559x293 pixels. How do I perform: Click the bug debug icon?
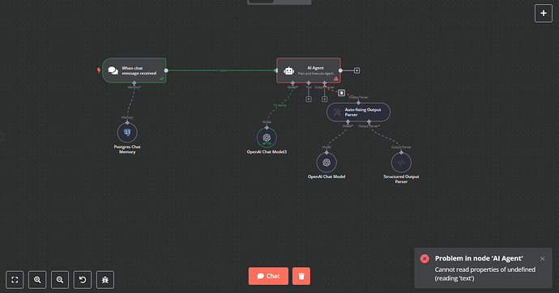click(105, 279)
